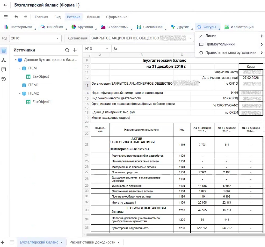Click the horizontal scrollbar of the sheet

coord(175,235)
